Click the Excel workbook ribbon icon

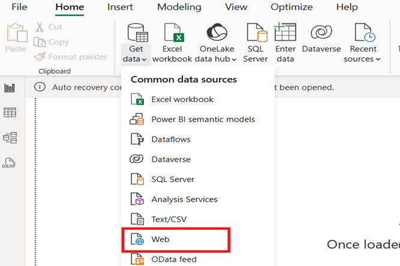click(175, 32)
